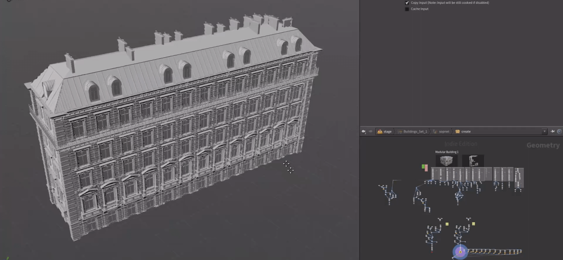563x260 pixels.
Task: Click the back navigation arrow in network editor
Action: click(x=364, y=131)
